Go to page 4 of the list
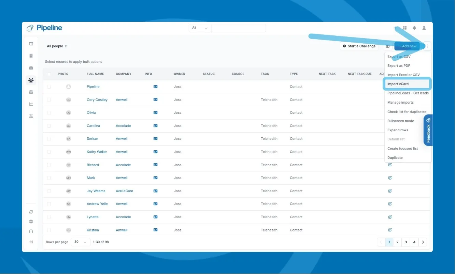 [414, 242]
